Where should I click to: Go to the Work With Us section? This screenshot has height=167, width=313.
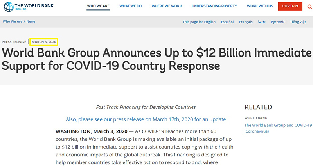pos(260,6)
